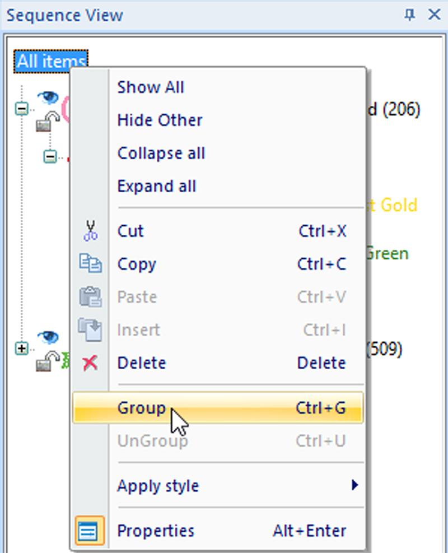Toggle visibility eye of first group
The width and height of the screenshot is (448, 553).
click(x=48, y=98)
